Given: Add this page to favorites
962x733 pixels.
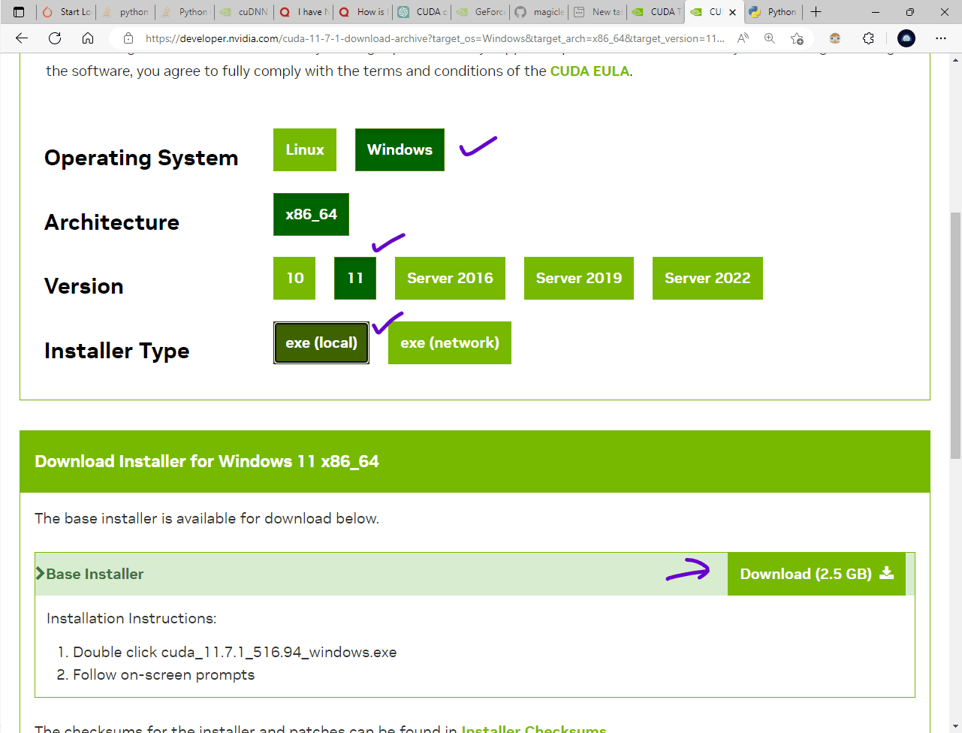Looking at the screenshot, I should (797, 38).
